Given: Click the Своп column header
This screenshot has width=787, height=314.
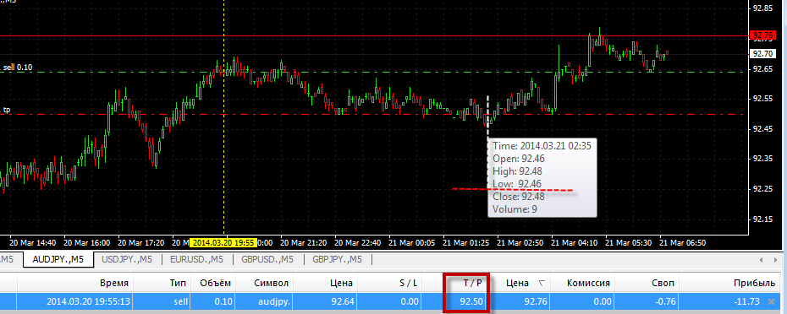Looking at the screenshot, I should click(647, 283).
